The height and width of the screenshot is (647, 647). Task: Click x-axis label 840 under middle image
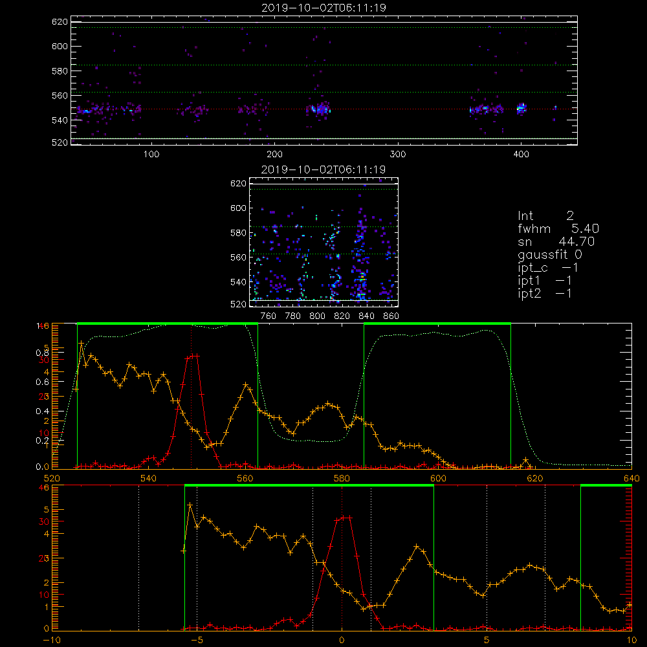366,316
